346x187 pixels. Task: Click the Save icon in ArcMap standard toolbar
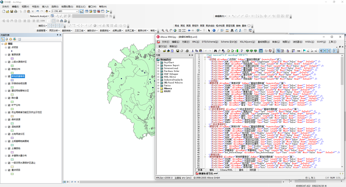(12, 11)
